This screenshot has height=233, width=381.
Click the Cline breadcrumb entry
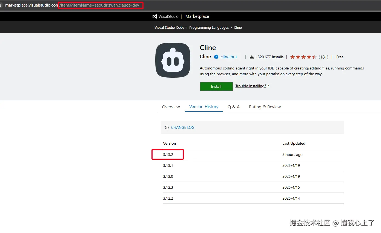[x=238, y=28]
